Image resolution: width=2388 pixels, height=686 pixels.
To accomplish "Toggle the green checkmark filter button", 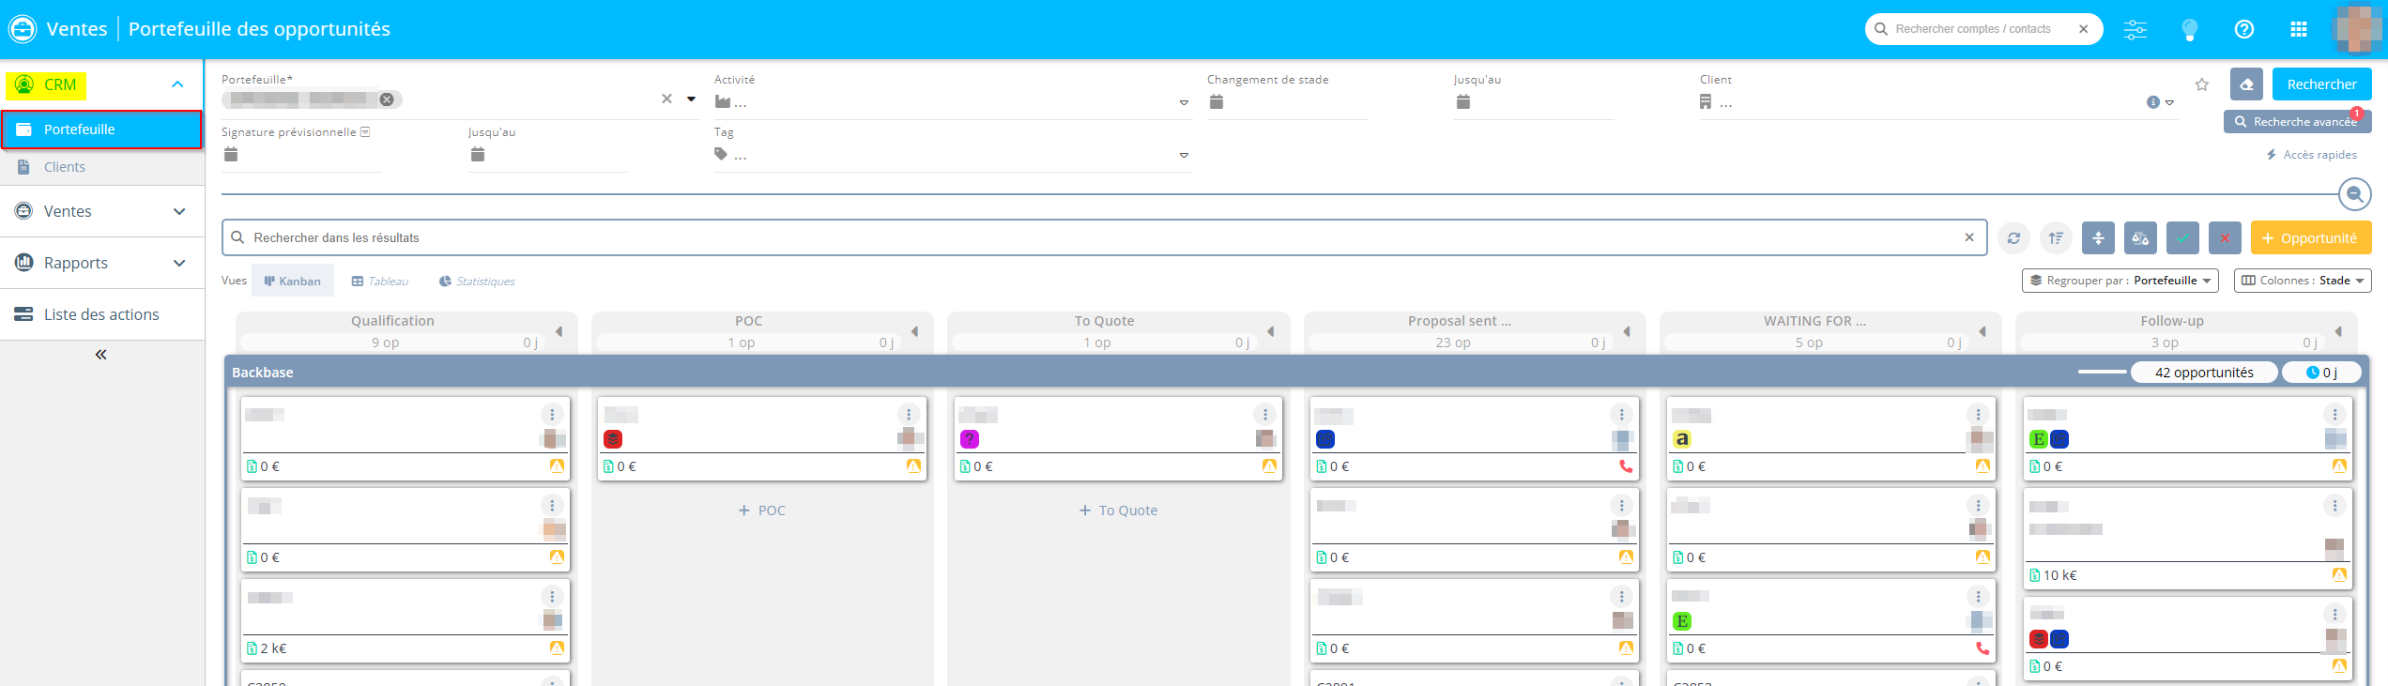I will [x=2182, y=238].
